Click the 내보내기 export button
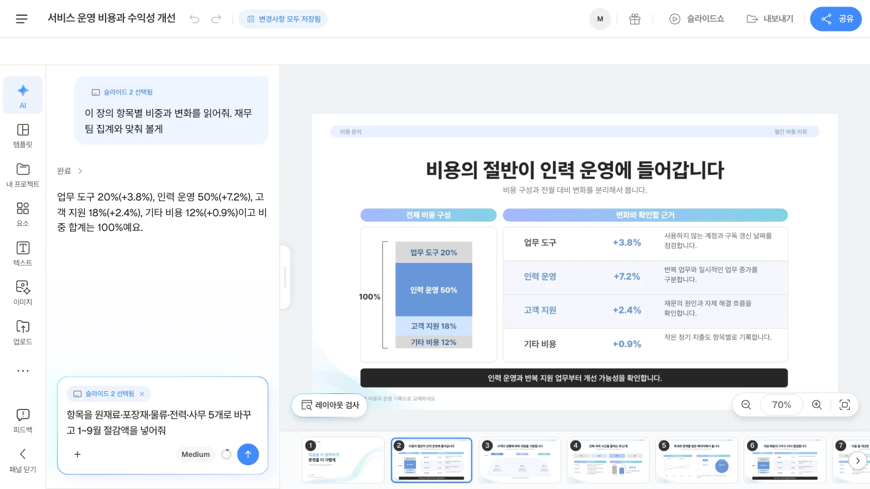The height and width of the screenshot is (489, 870). click(770, 19)
